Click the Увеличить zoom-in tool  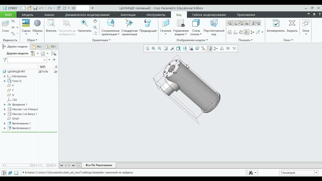pos(84,26)
